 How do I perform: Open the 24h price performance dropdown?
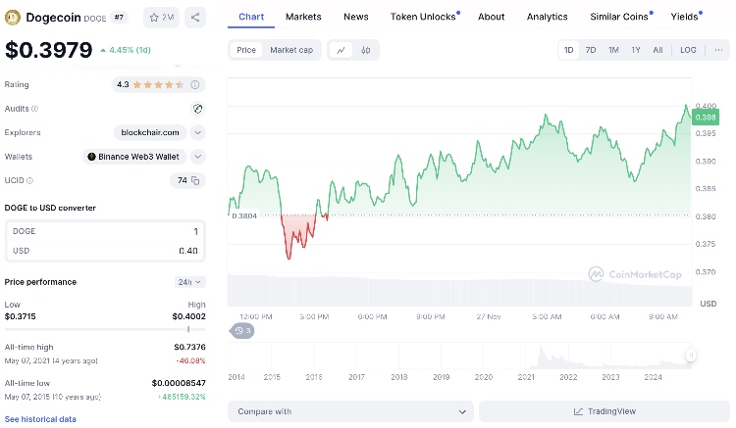pyautogui.click(x=189, y=282)
